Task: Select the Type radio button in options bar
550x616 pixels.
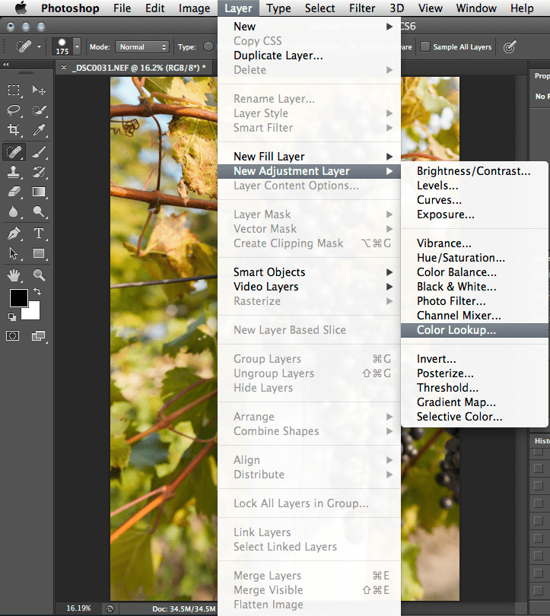Action: tap(208, 46)
